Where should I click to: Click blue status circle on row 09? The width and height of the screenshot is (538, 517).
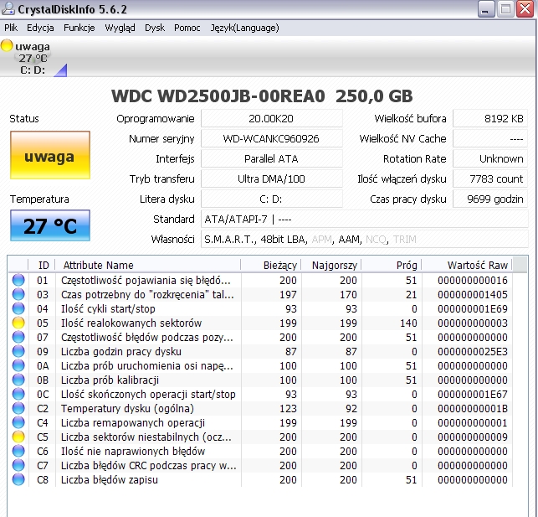18,351
